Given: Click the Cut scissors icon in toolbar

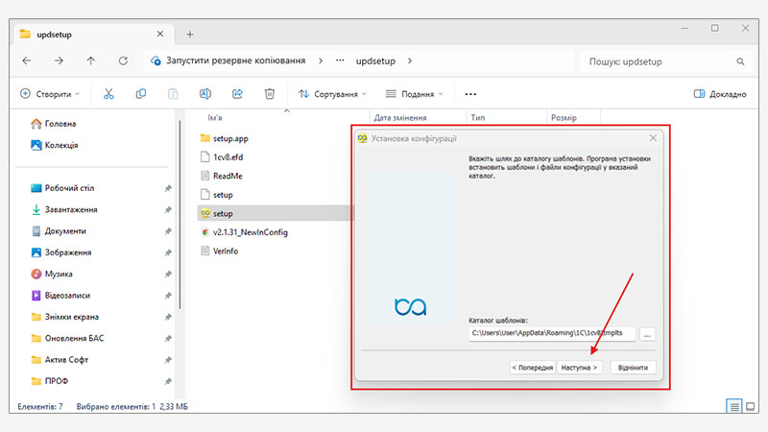Looking at the screenshot, I should (109, 94).
